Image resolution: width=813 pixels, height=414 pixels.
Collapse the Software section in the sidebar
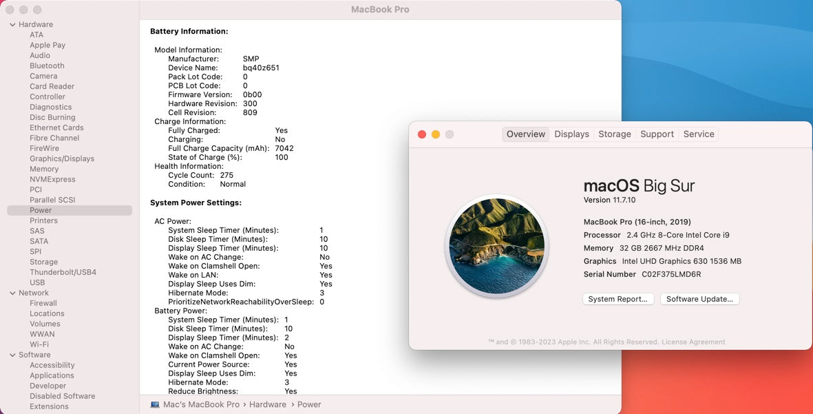point(12,355)
